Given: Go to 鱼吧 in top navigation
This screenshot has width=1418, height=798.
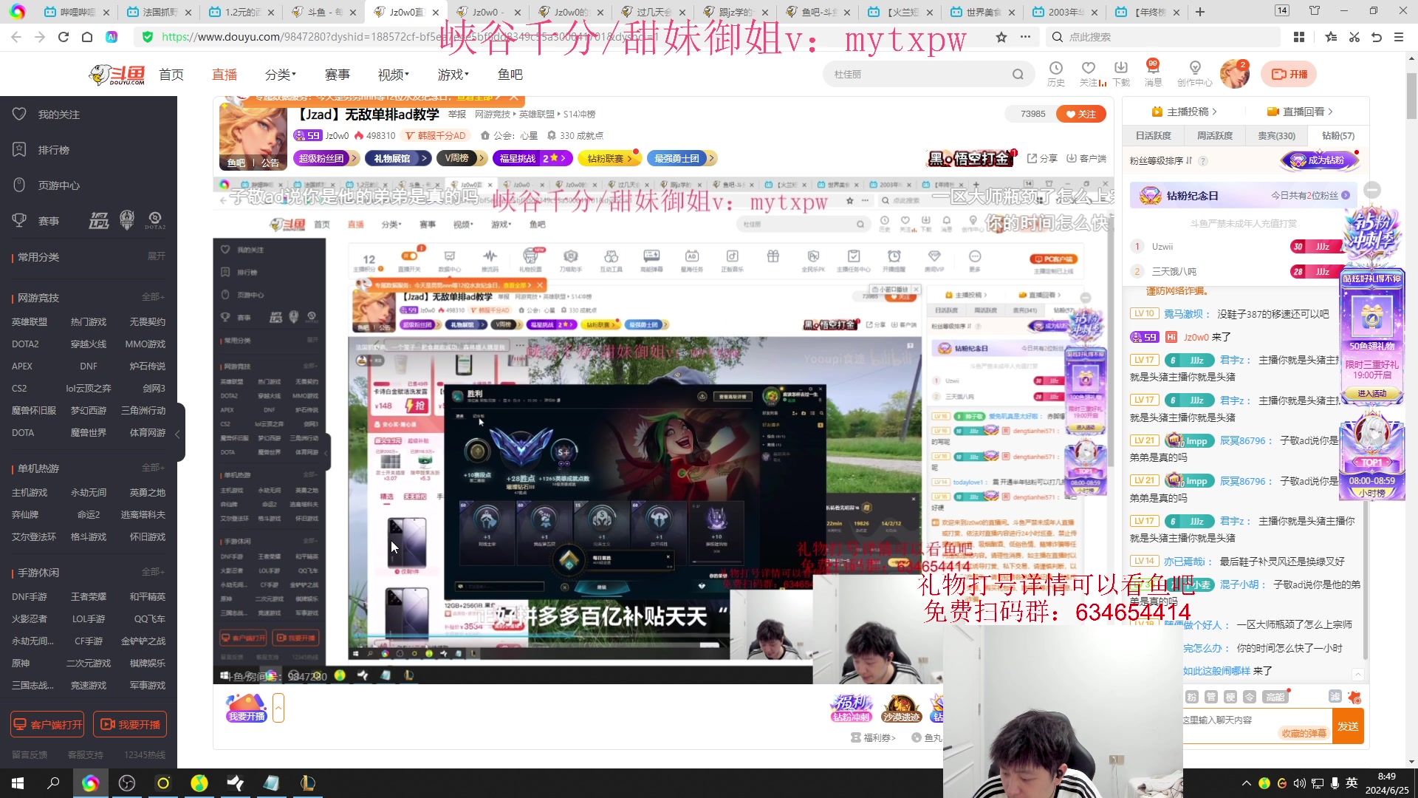Looking at the screenshot, I should click(x=510, y=74).
